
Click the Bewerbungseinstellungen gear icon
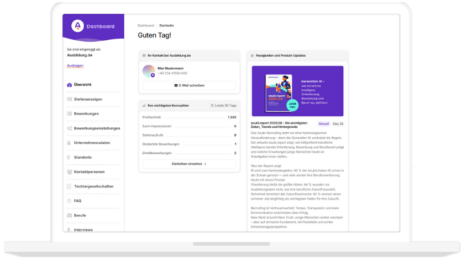tap(69, 128)
